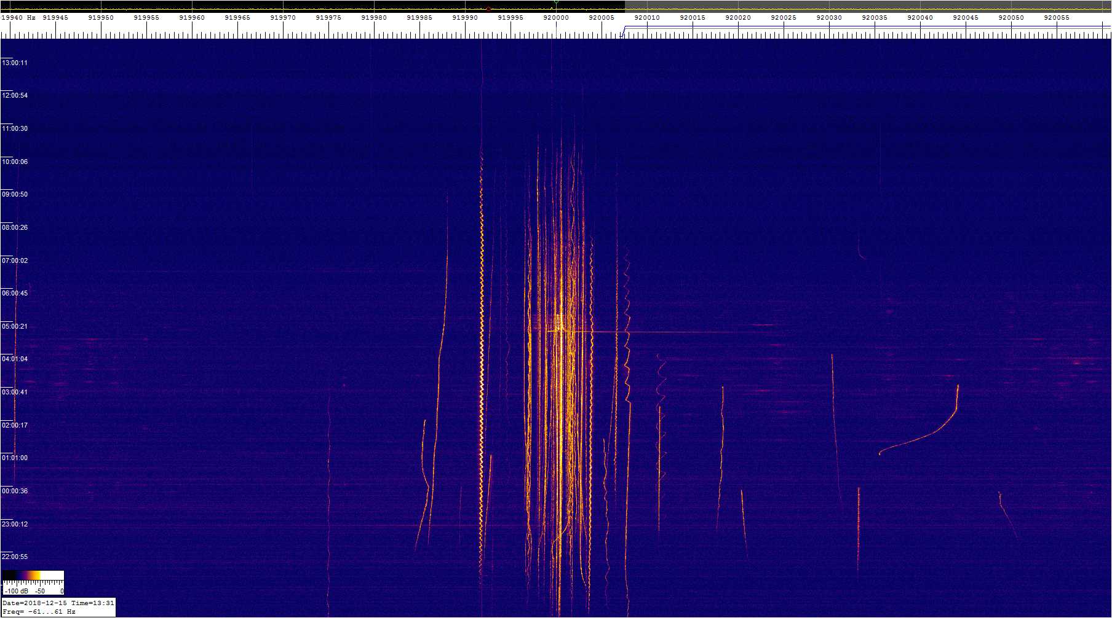Screen dimensions: 1112x618
Task: Click the 920040 frequency label
Action: point(920,18)
